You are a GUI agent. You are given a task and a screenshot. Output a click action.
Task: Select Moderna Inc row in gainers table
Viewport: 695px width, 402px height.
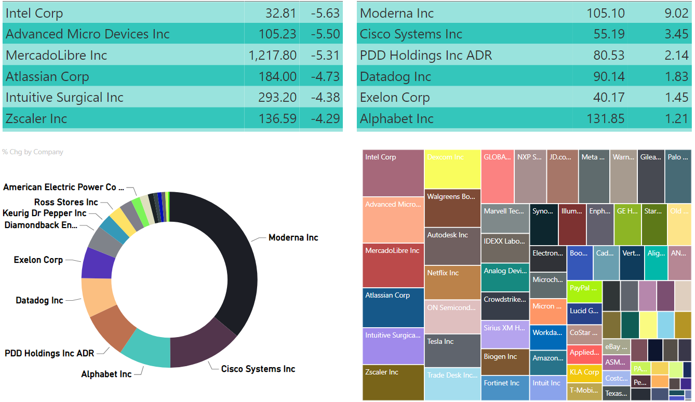(525, 13)
